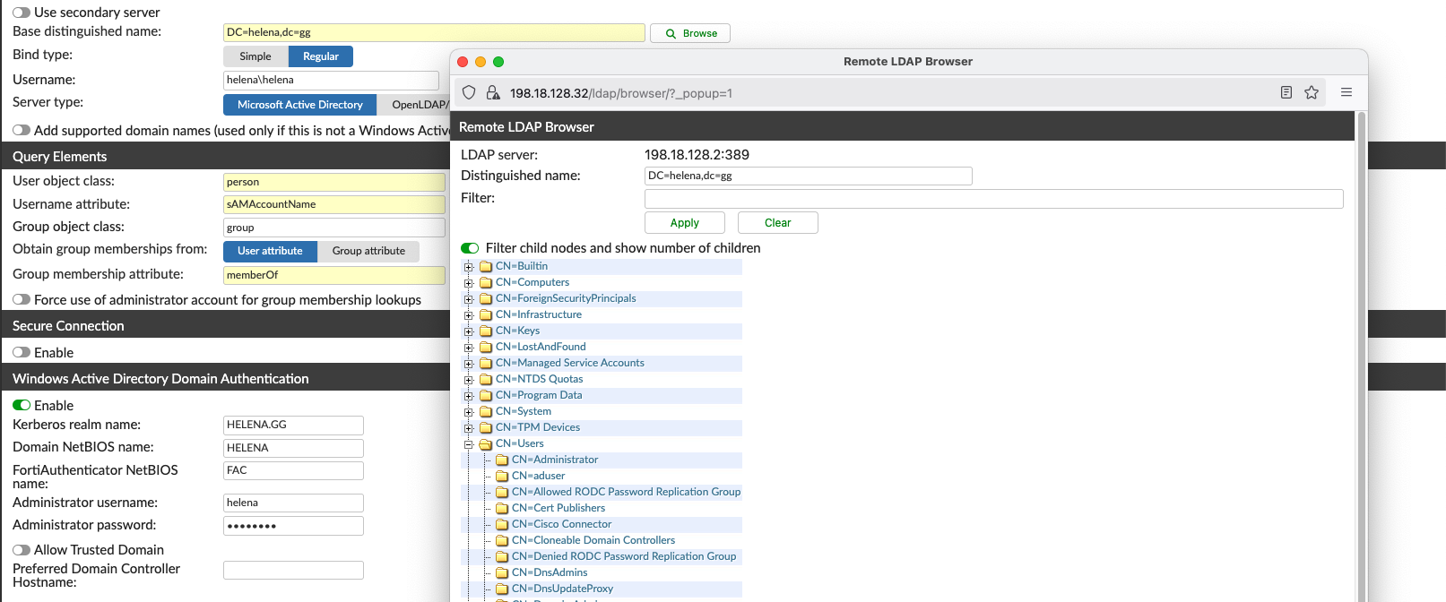Click the CN=Cisco Connector folder icon

[502, 525]
